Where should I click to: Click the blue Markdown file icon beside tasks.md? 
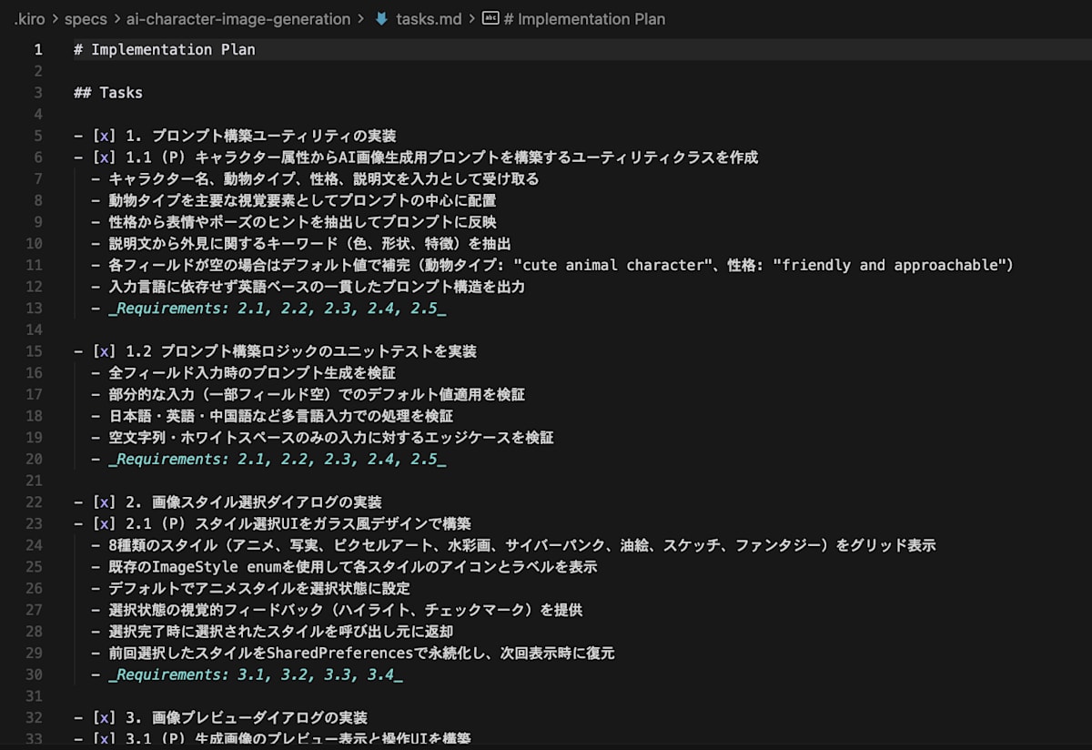380,18
